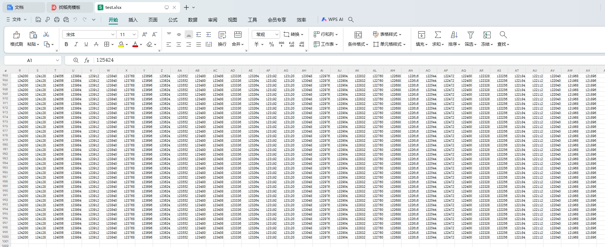
Task: Click the Undo arrow icon
Action: 75,19
